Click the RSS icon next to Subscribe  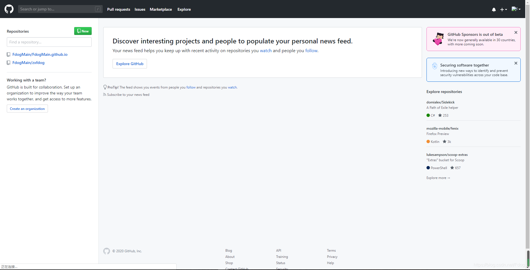coord(105,95)
